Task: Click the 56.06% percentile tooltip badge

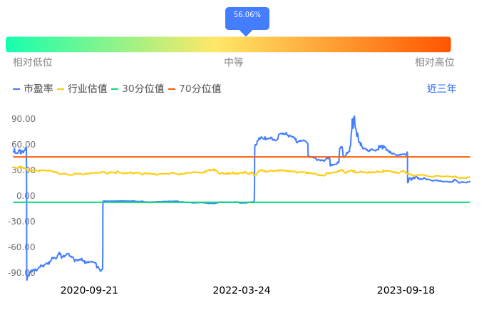Action: (x=247, y=15)
